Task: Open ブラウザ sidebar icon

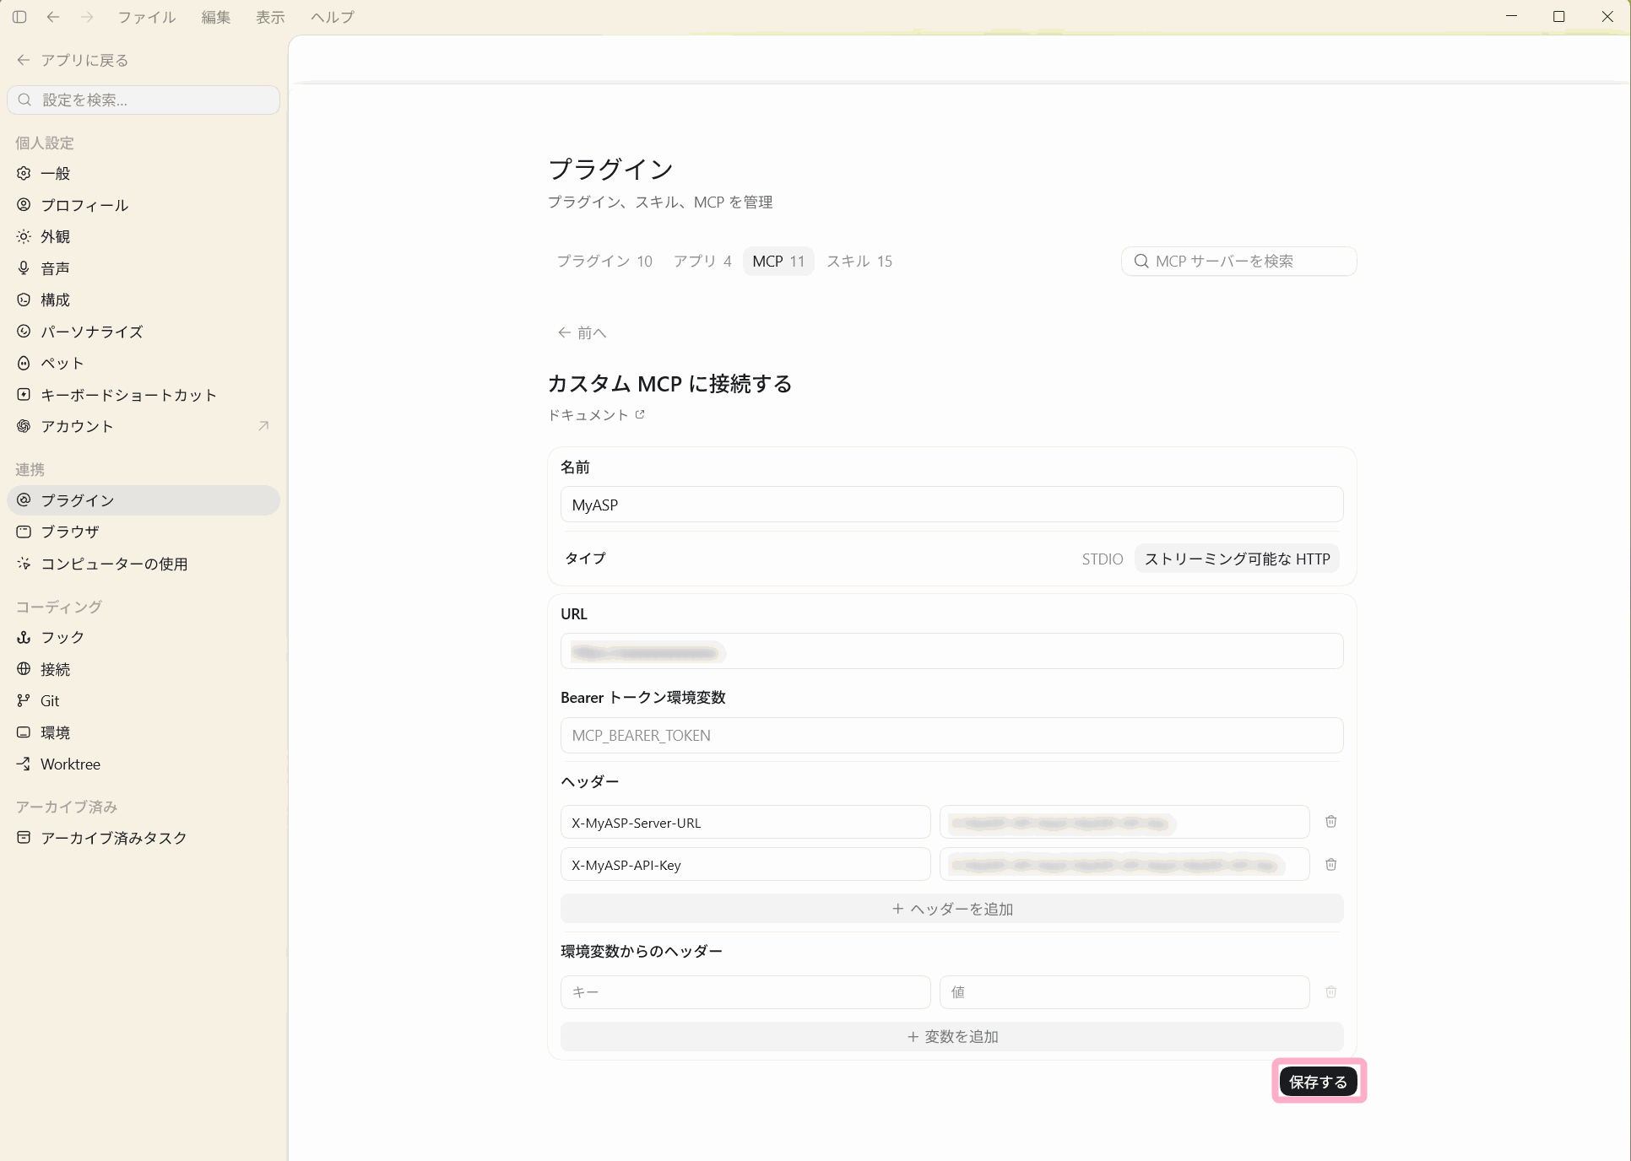Action: pyautogui.click(x=24, y=532)
